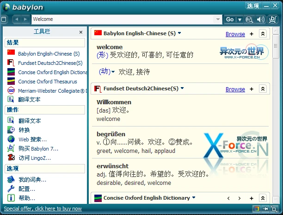Click the vertical scrollbar thumb
Image resolution: width=283 pixels, height=215 pixels.
coord(276,46)
